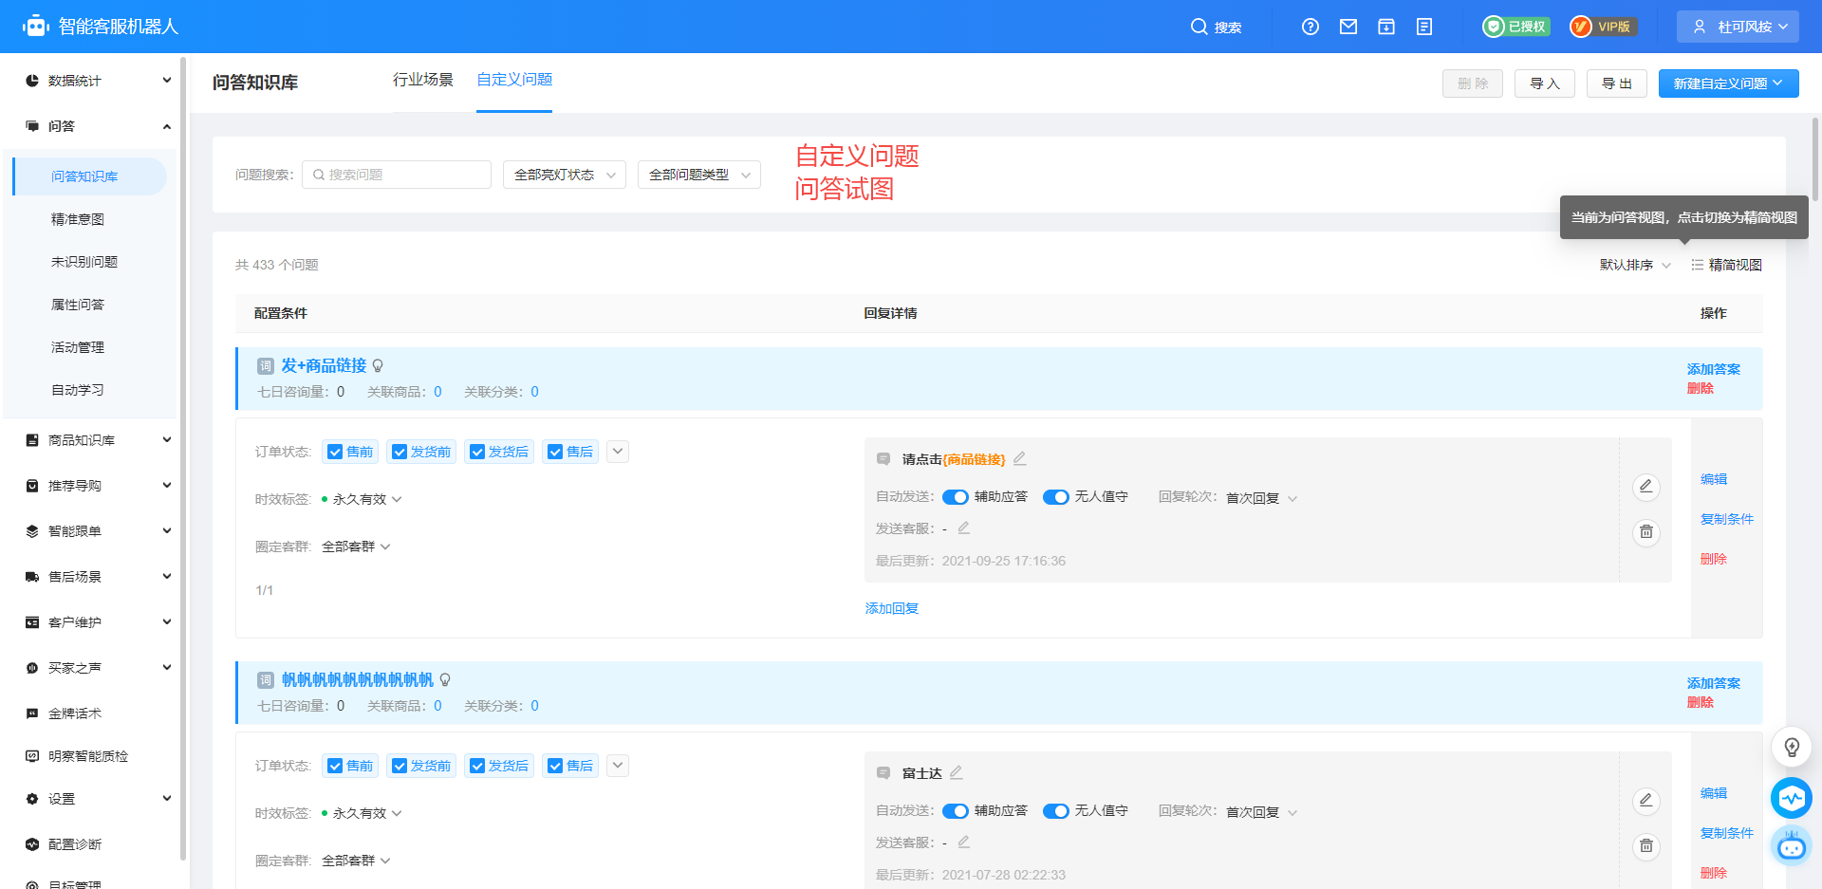Open 自动学习 in sidebar
The image size is (1822, 889).
(78, 390)
